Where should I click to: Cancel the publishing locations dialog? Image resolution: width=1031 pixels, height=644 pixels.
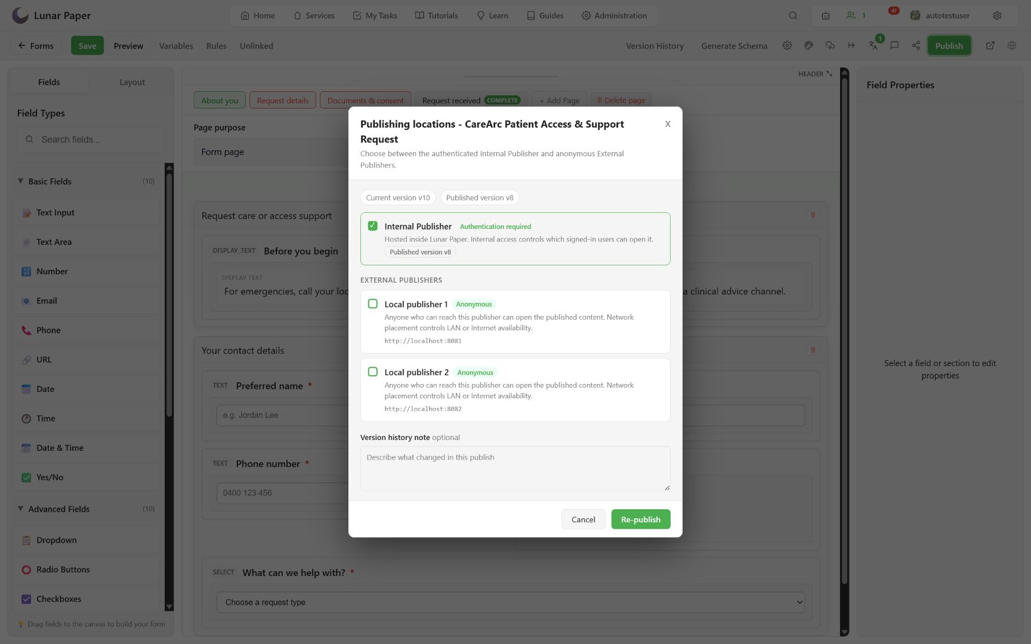coord(583,519)
